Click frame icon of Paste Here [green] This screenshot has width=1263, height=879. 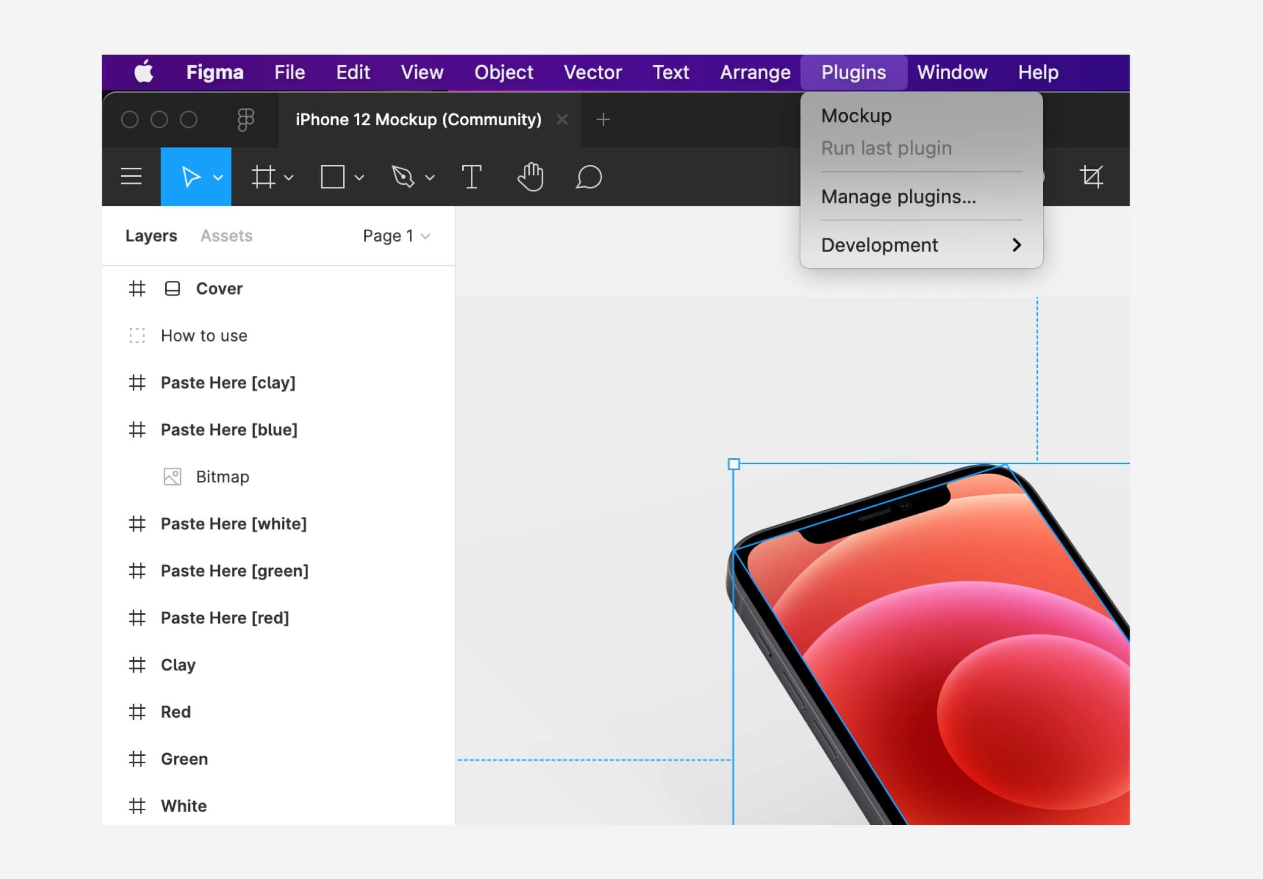coord(137,570)
